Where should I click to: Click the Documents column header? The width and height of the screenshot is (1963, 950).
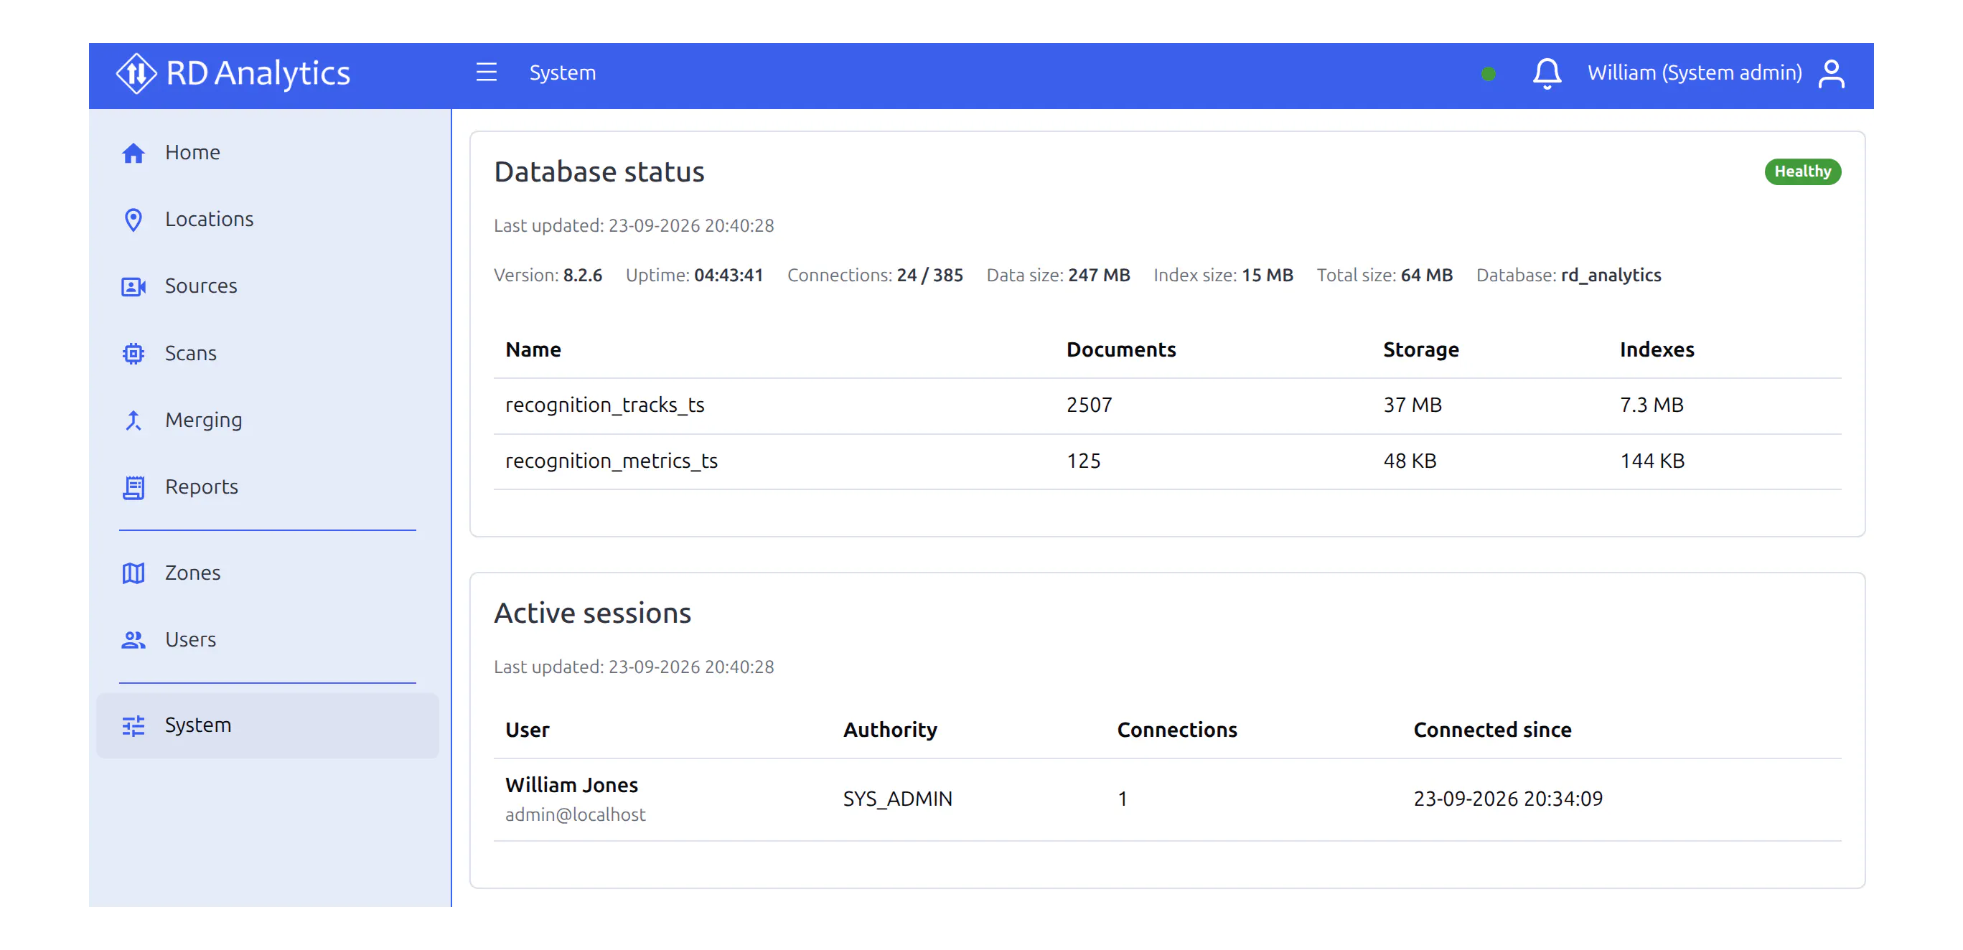pos(1121,349)
